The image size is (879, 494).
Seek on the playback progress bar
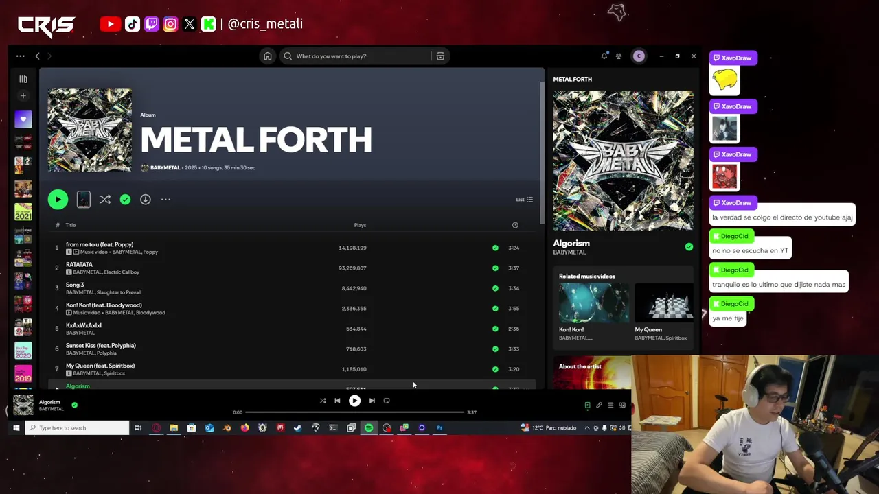click(x=354, y=412)
